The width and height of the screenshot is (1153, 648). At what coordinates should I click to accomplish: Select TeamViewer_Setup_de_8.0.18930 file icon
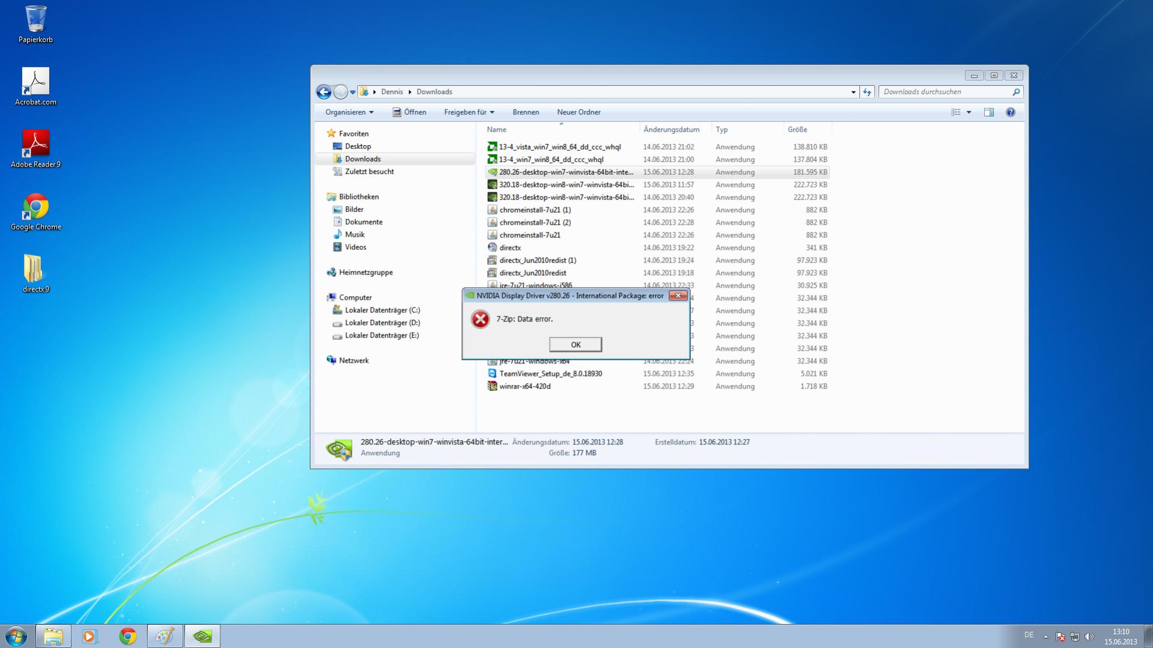click(x=492, y=374)
